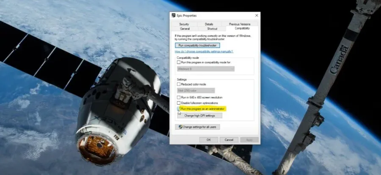
Task: Click the Cancel button
Action: pos(229,140)
